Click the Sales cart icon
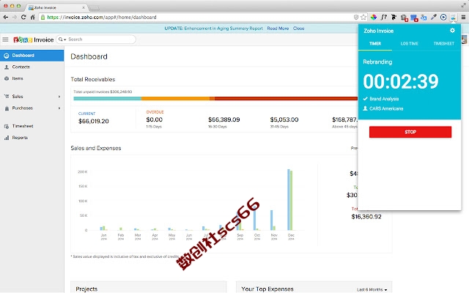Viewport: 469px width, 293px height. (7, 96)
